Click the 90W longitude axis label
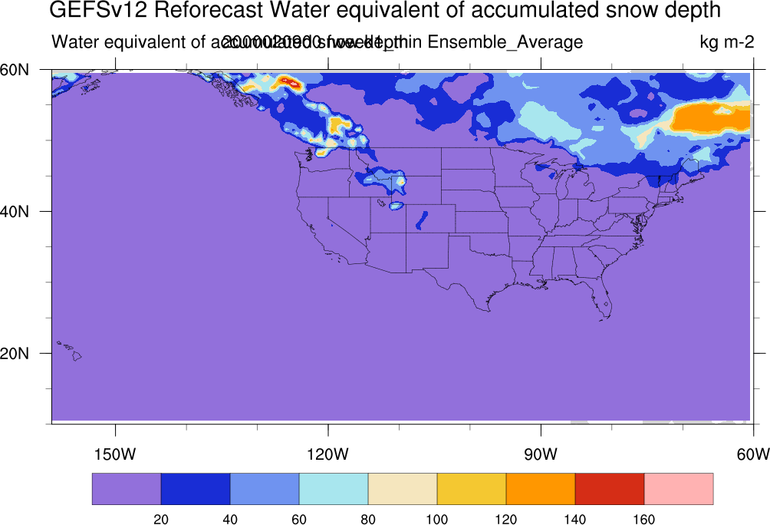Viewport: 770px width, 525px height. click(x=541, y=454)
